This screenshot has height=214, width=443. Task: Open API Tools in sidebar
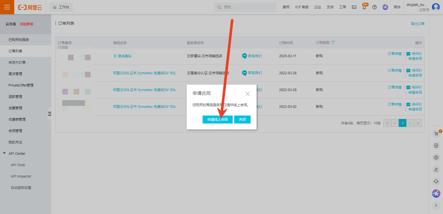point(18,165)
